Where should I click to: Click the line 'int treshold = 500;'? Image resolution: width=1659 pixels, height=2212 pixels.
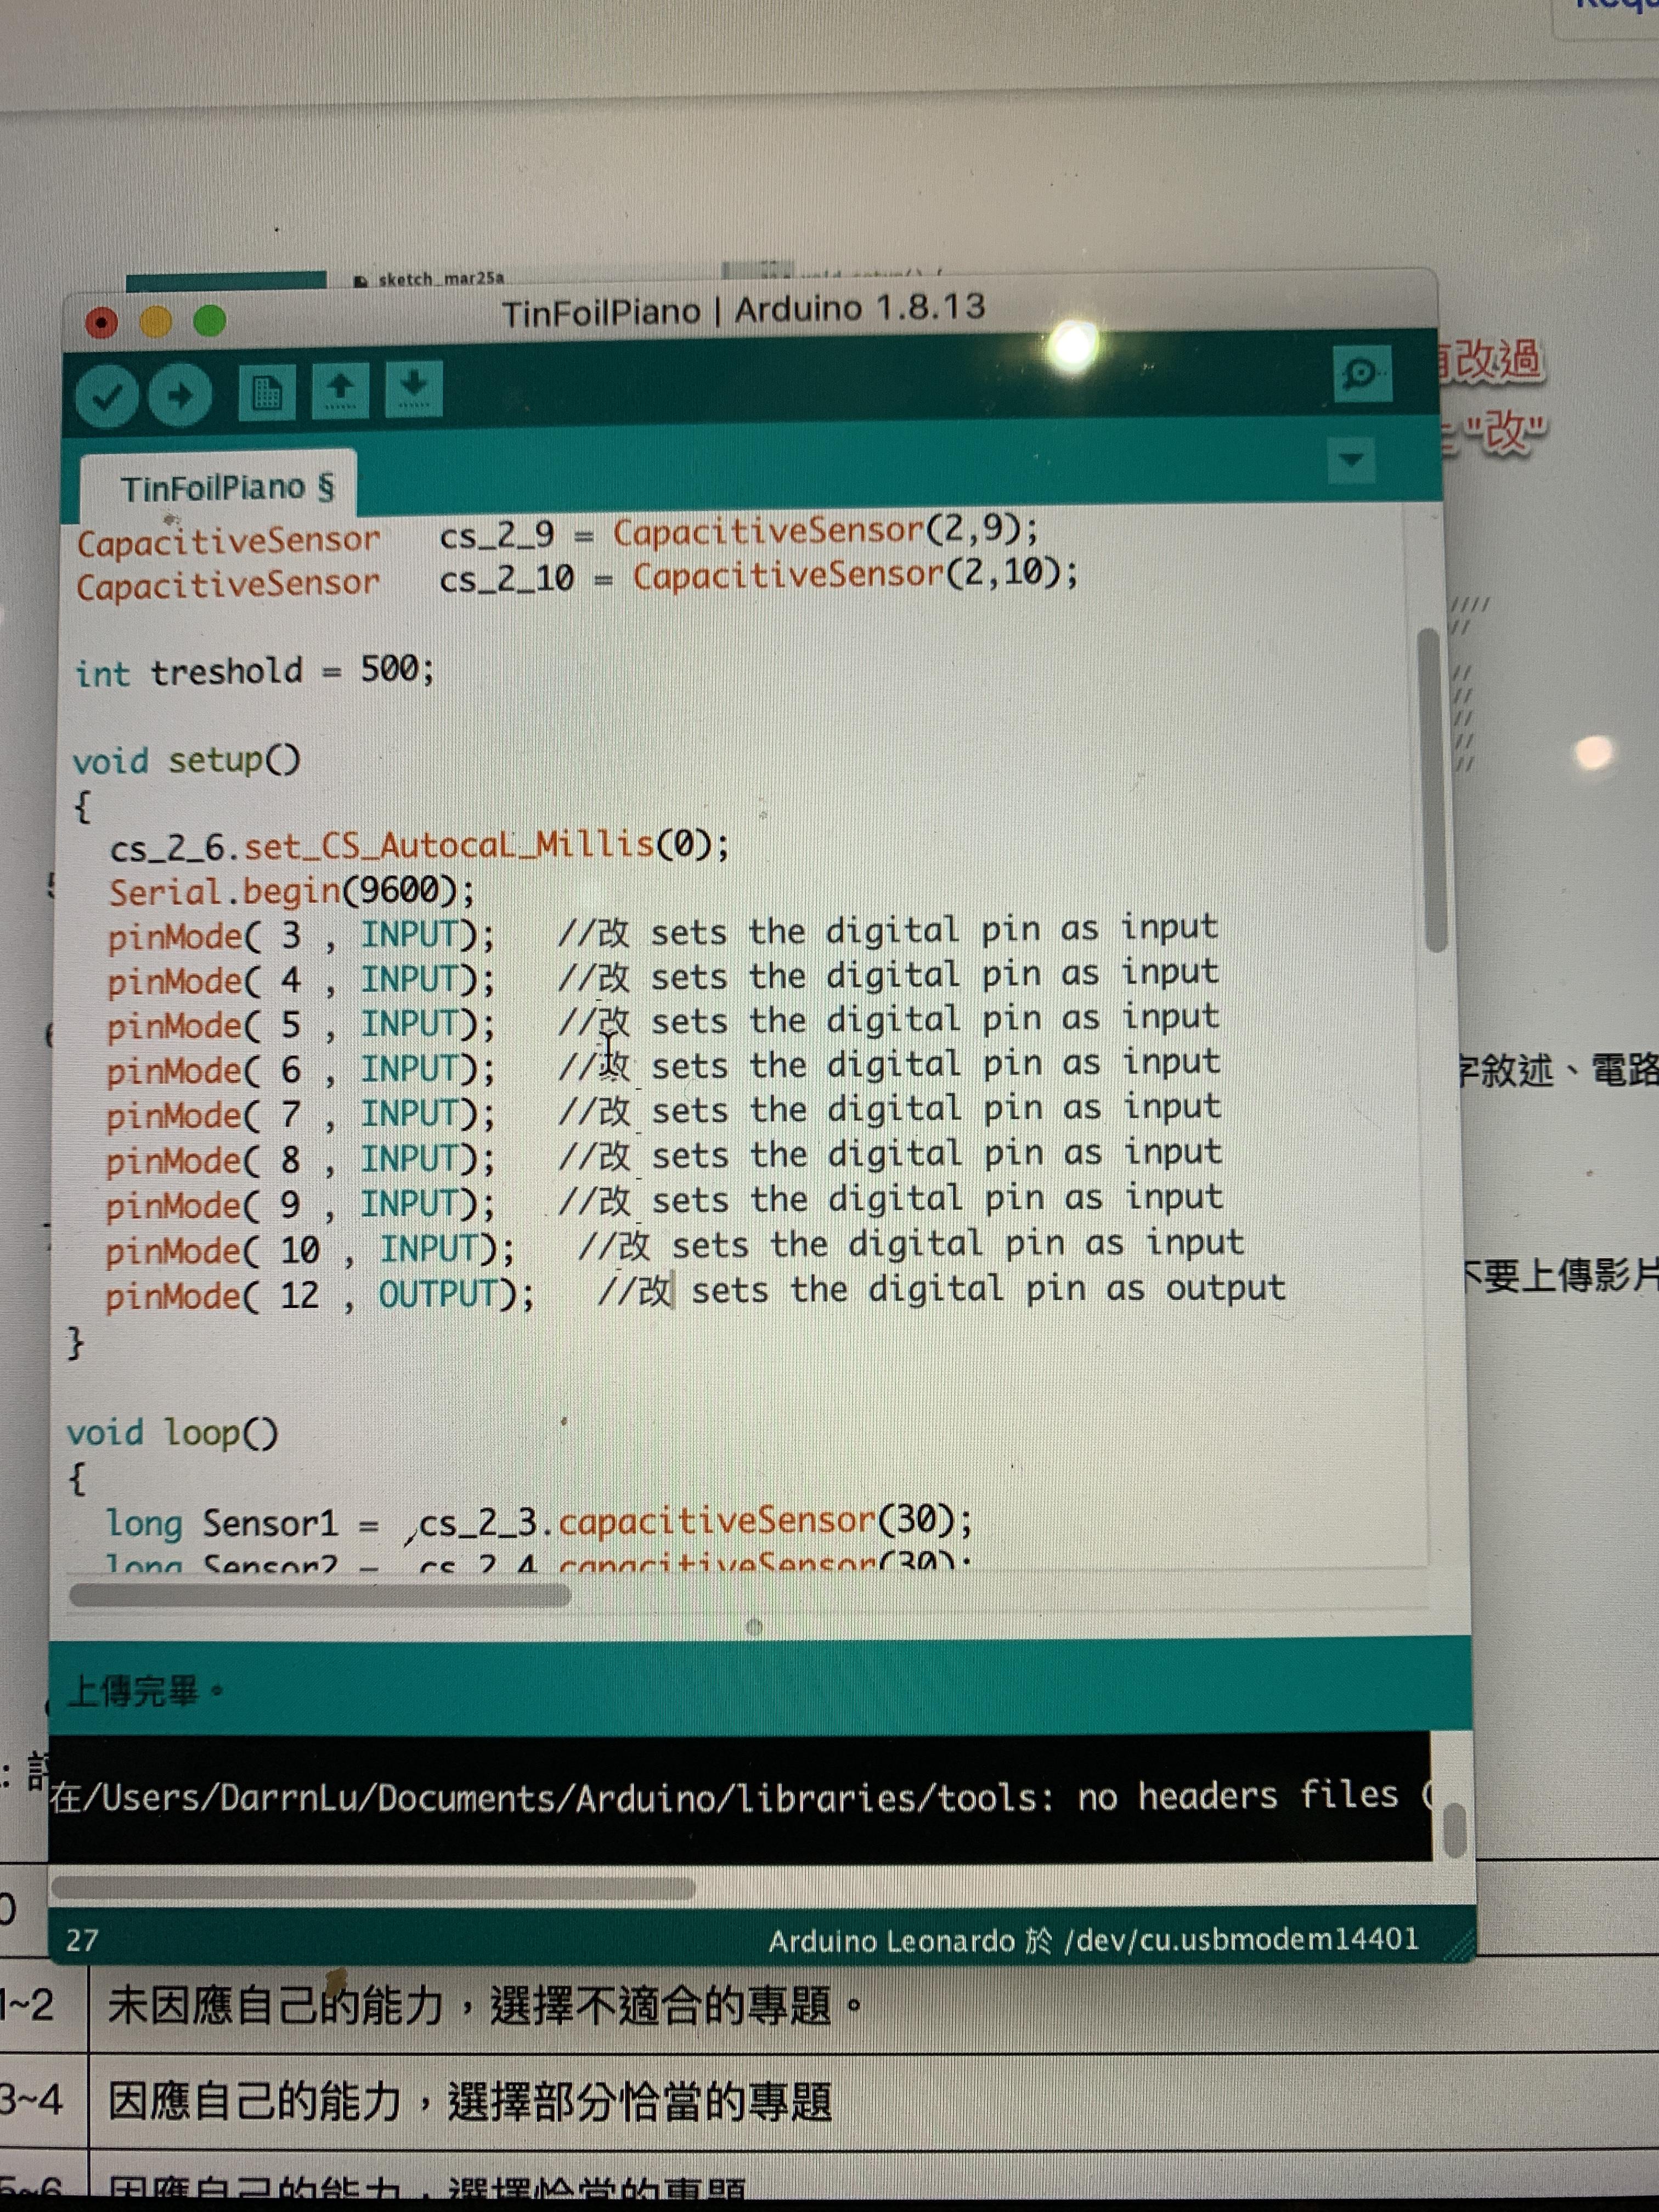255,671
